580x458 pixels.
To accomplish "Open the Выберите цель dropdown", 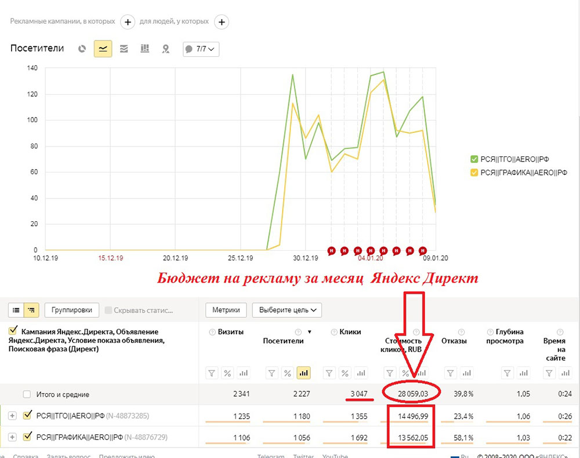I will click(287, 310).
